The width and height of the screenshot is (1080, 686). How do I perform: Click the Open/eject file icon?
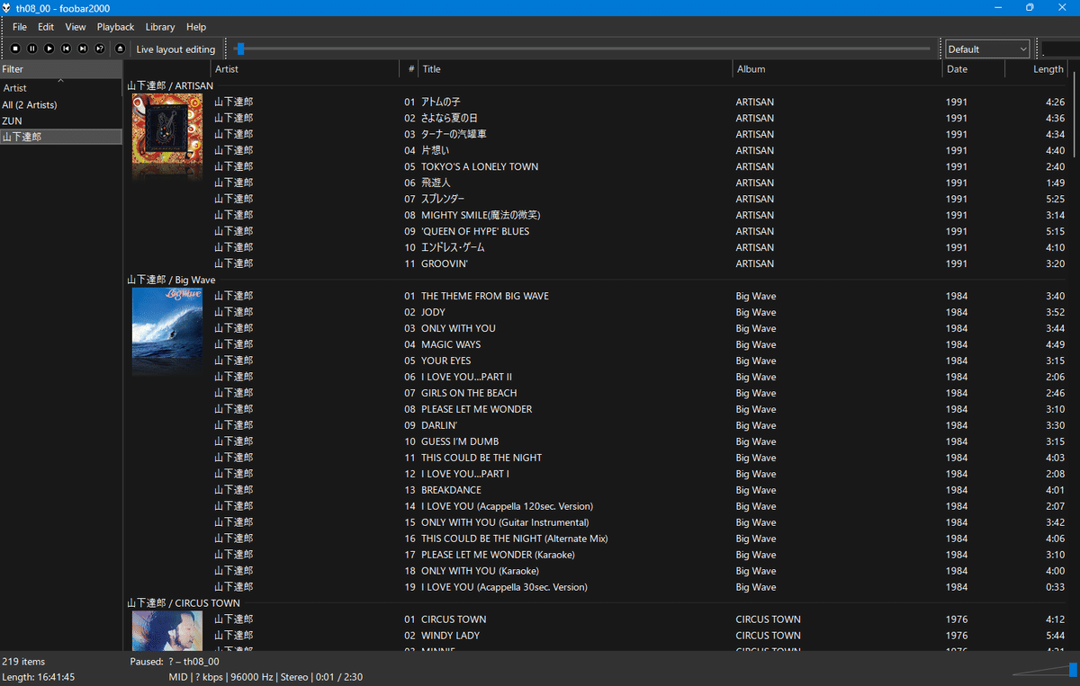coord(121,49)
